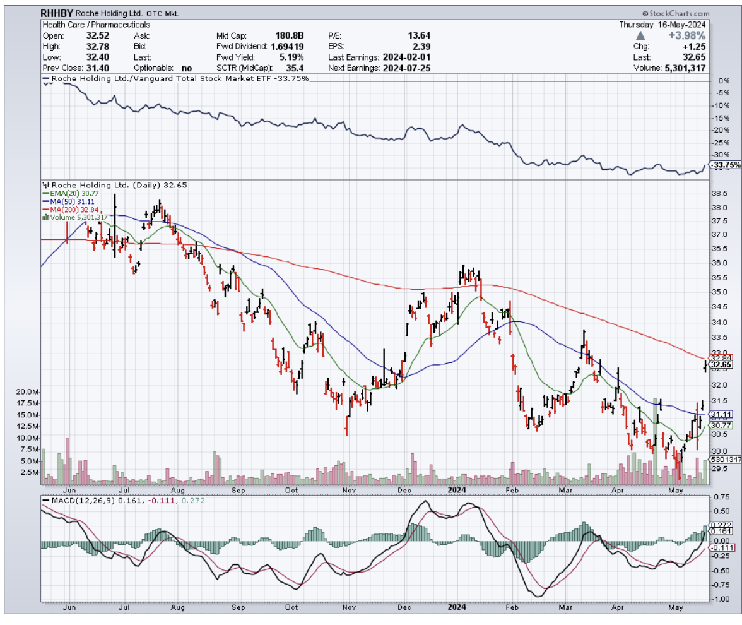Click the 32.65 last price marker on the price axis
The image size is (742, 625).
coord(719,365)
